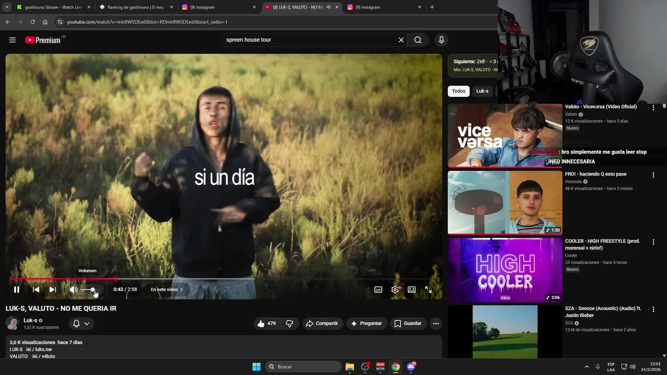Skip to the next video
Screen dimensions: 667x375
[53, 290]
